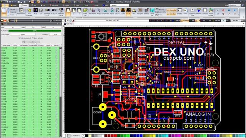Click the Find Schematic icon
The width and height of the screenshot is (246, 138).
(x=29, y=12)
